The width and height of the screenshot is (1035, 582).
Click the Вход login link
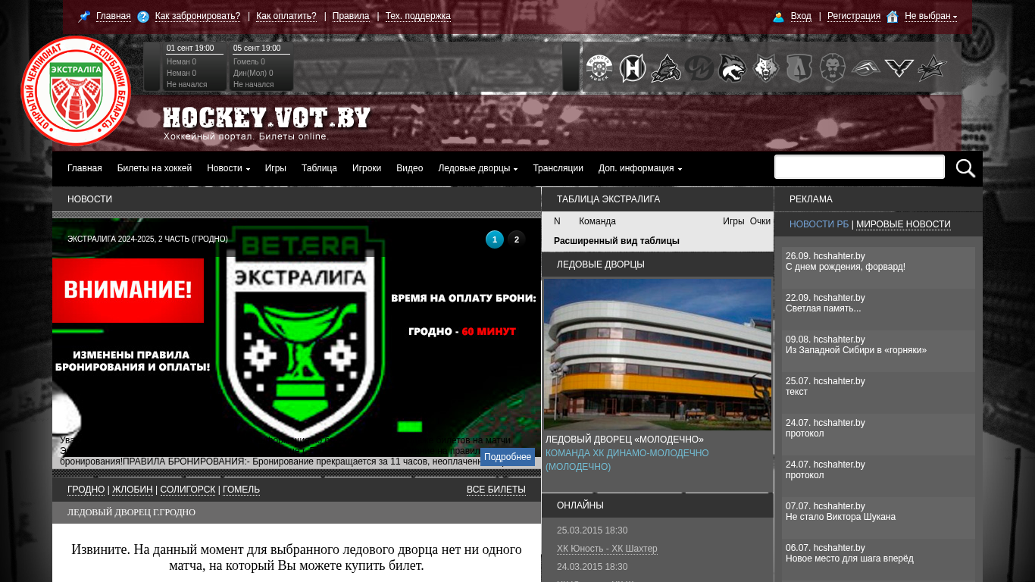click(x=801, y=16)
